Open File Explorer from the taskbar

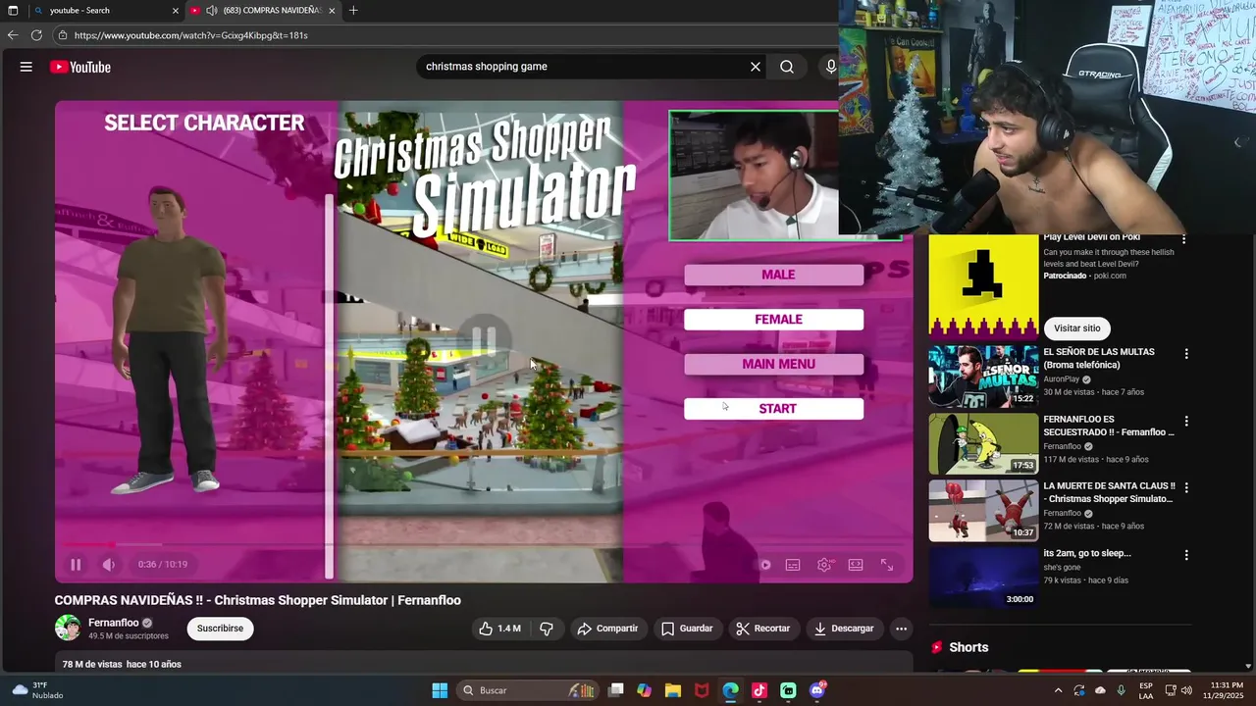click(x=673, y=690)
